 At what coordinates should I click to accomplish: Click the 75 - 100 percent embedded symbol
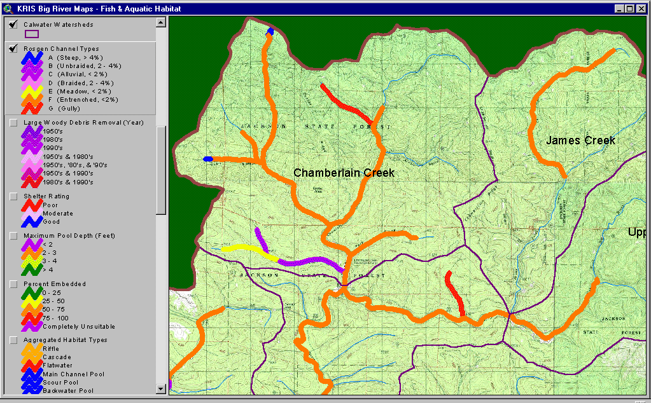pyautogui.click(x=32, y=318)
